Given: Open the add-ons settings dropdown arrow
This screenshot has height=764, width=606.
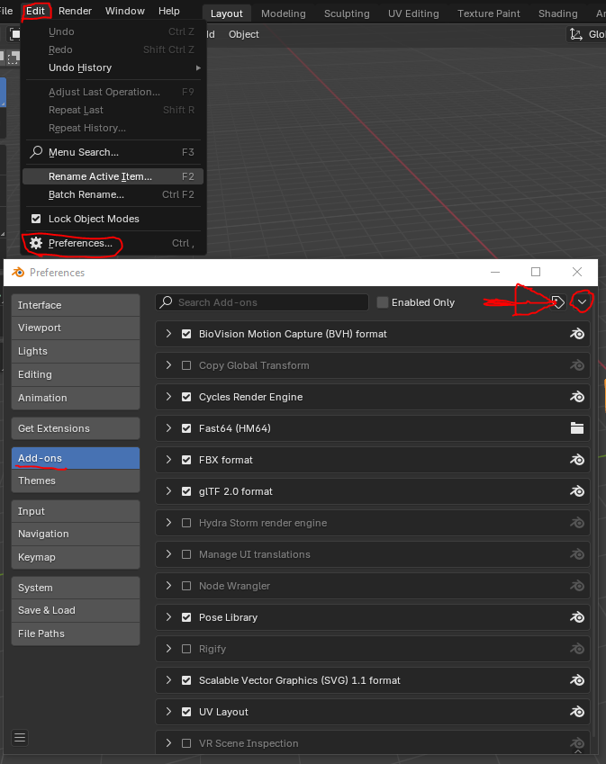Looking at the screenshot, I should (583, 302).
